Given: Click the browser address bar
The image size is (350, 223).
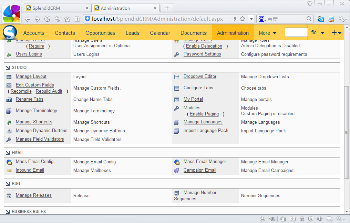Looking at the screenshot, I should [x=157, y=19].
